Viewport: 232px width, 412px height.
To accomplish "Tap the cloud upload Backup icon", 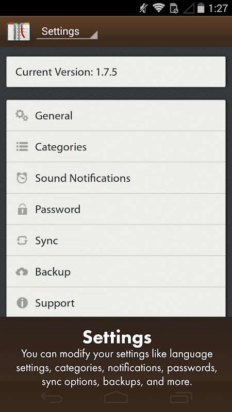I will pos(22,272).
